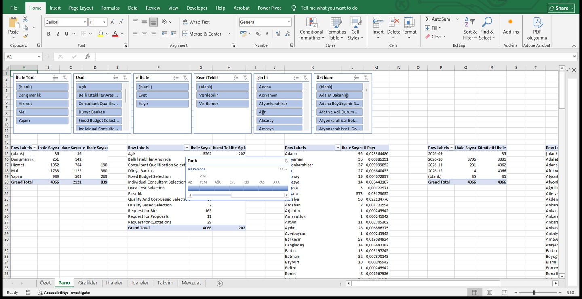This screenshot has height=299, width=582.
Task: Open the Power Pivot ribbon tab
Action: click(x=270, y=8)
